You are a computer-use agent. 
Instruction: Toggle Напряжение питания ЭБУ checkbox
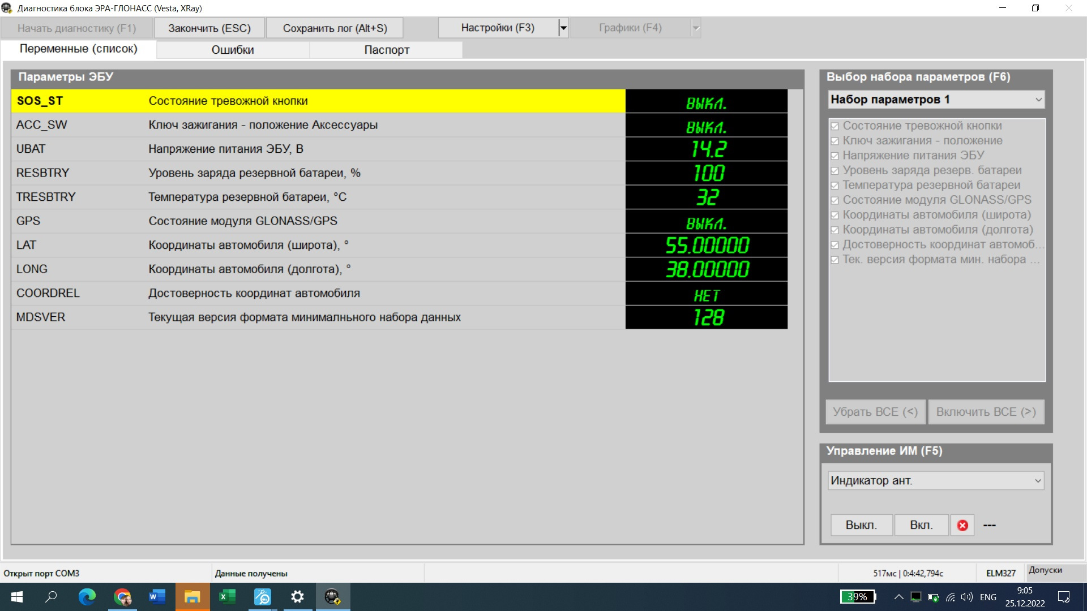[834, 156]
